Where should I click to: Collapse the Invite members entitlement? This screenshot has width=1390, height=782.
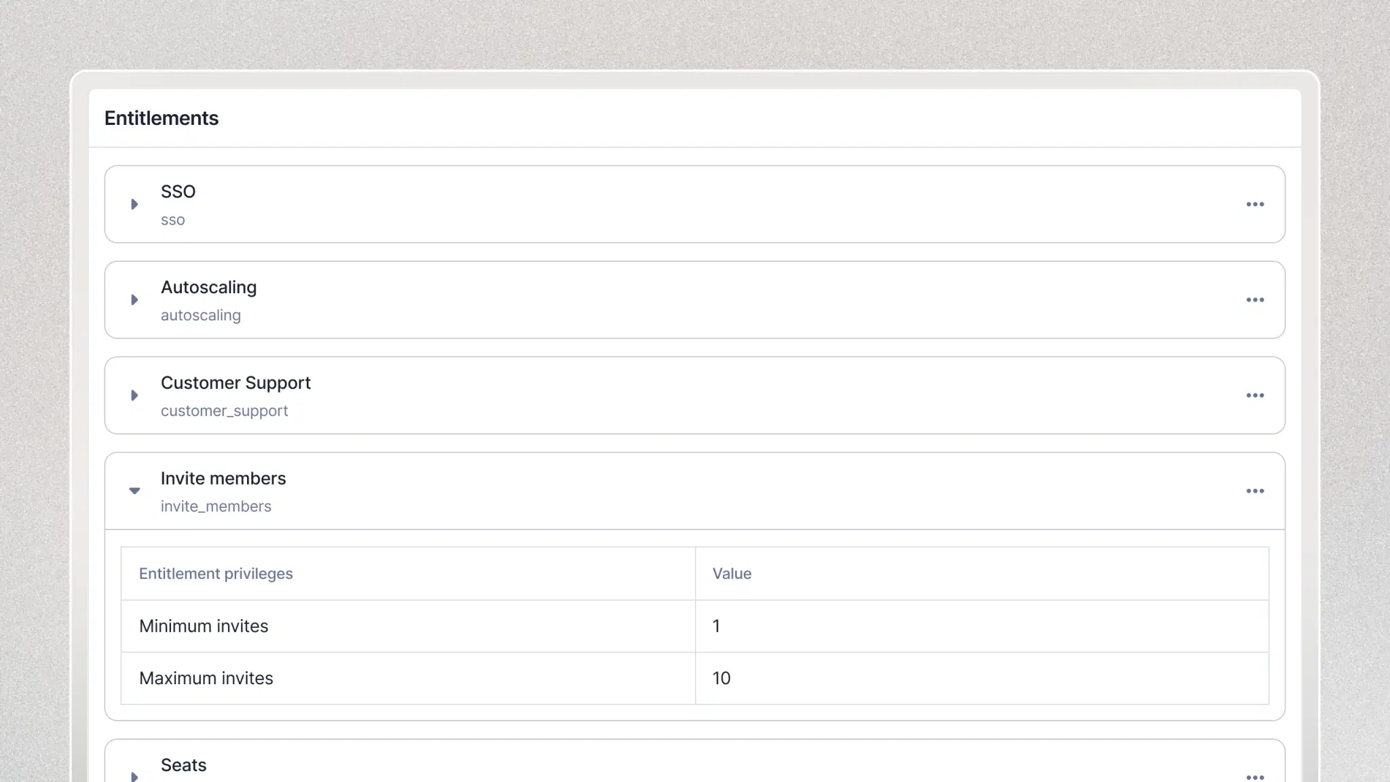134,490
